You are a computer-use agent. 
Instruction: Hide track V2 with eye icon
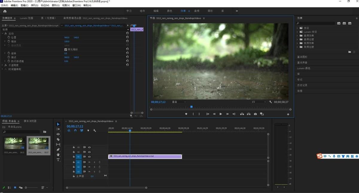pos(89,152)
